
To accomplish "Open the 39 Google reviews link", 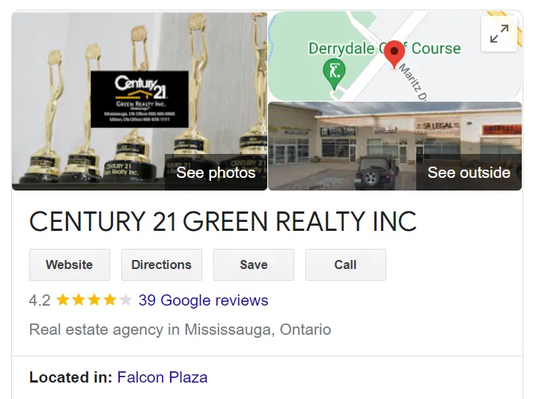I will pos(204,300).
